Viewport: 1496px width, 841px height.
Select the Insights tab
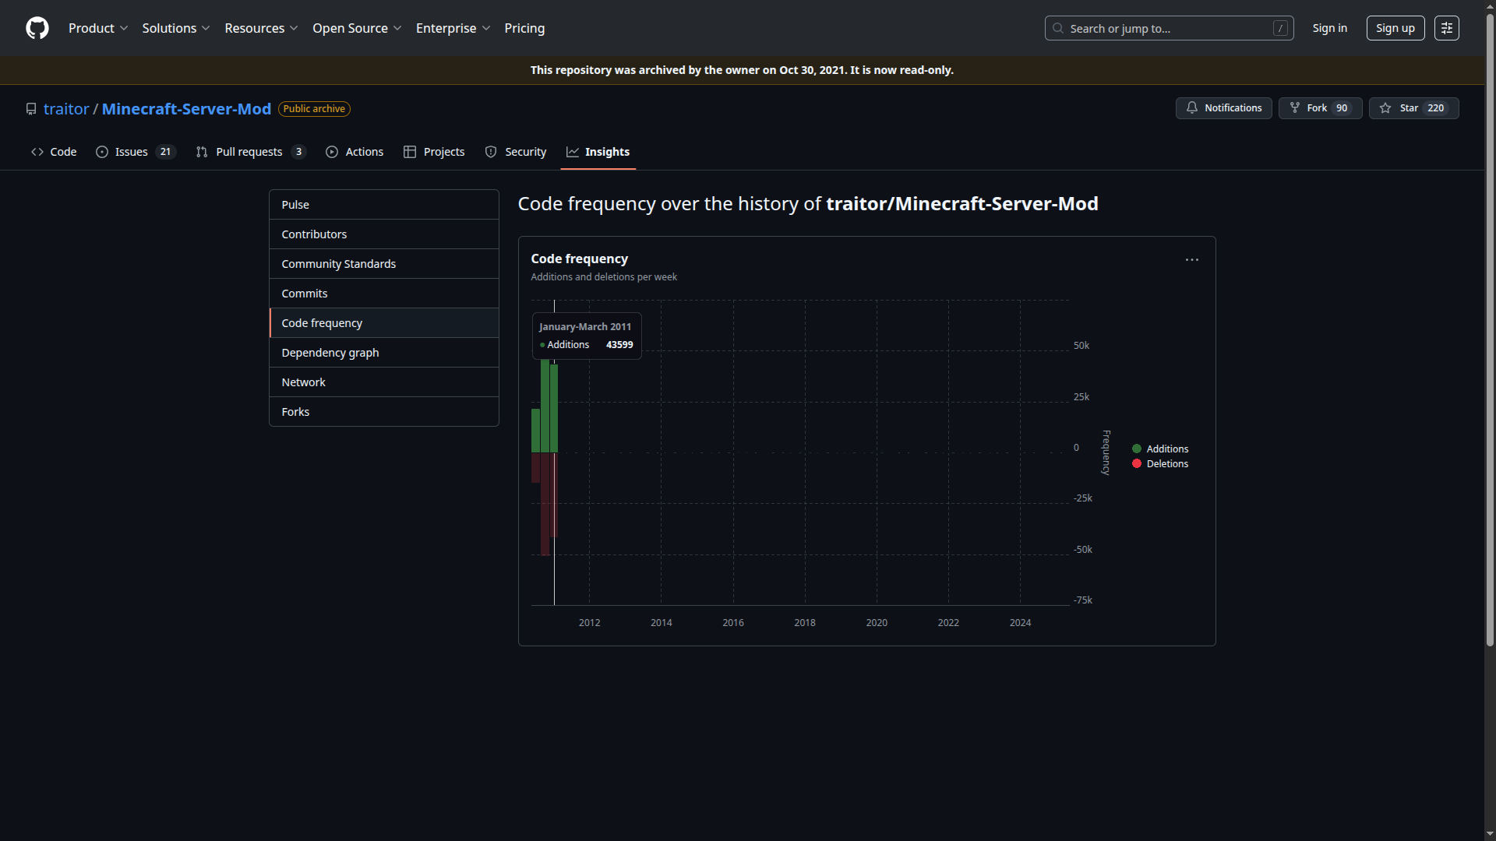click(598, 152)
